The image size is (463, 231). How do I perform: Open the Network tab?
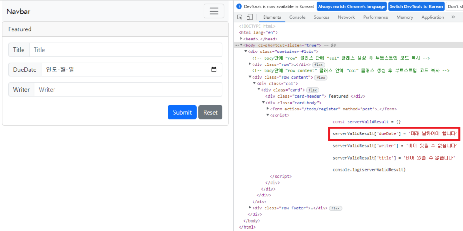coord(346,17)
